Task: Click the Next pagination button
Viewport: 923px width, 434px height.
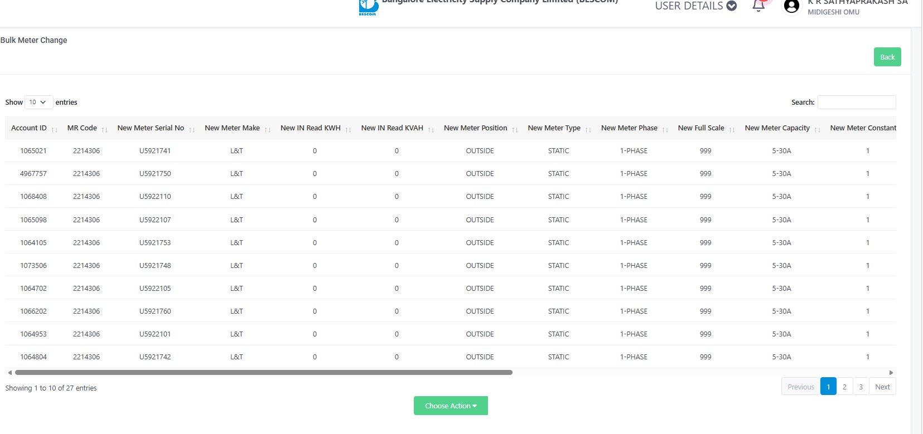Action: (x=882, y=387)
